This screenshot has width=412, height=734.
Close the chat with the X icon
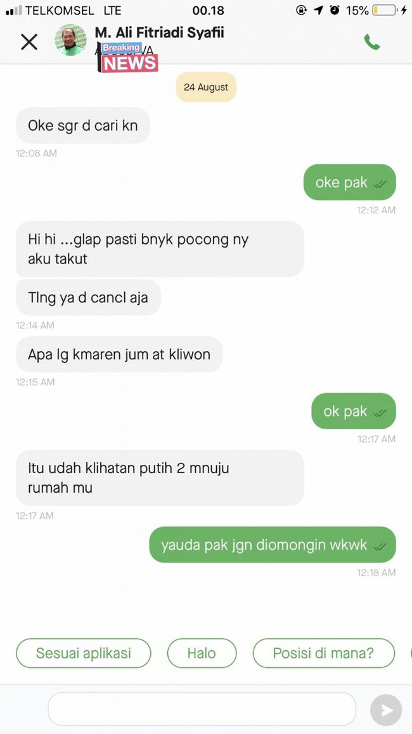coord(29,42)
